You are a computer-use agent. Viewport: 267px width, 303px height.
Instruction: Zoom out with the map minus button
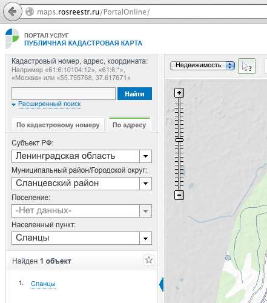[x=179, y=195]
